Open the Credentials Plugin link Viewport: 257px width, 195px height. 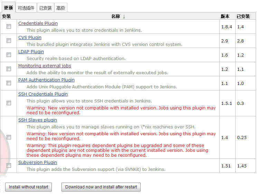click(x=38, y=23)
